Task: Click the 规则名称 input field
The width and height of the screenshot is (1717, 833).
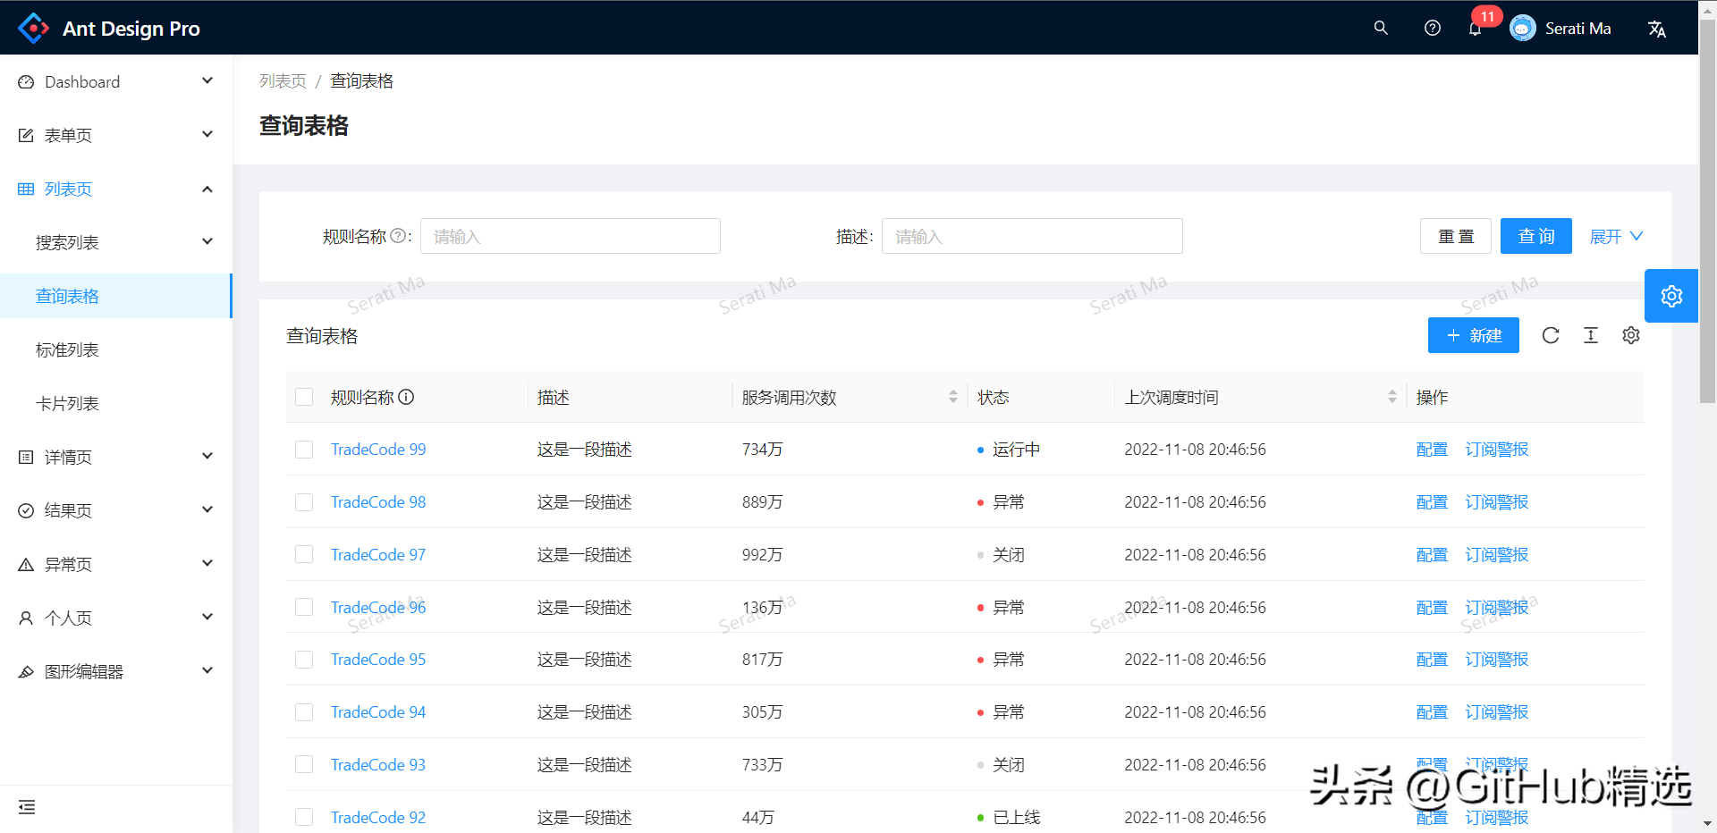Action: click(570, 236)
